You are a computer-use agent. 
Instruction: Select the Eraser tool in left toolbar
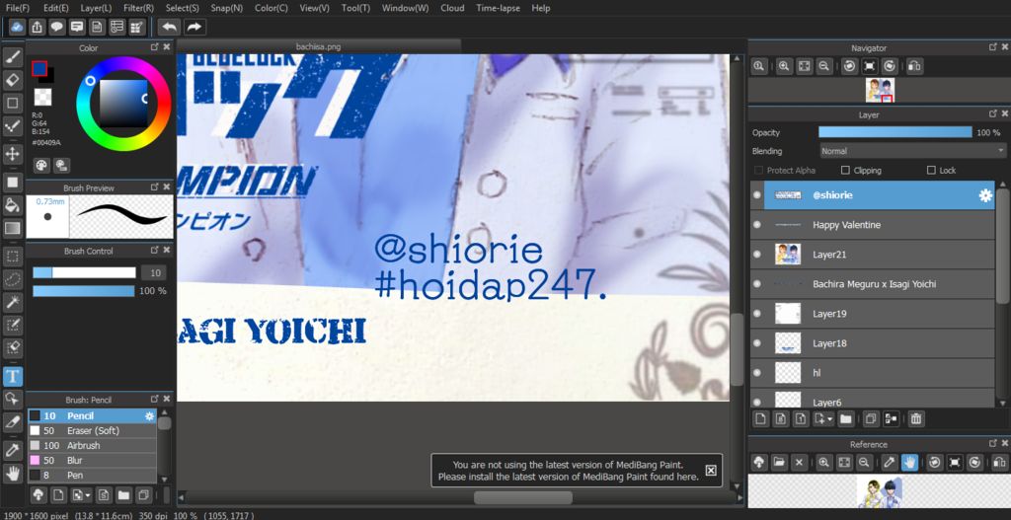[x=12, y=81]
